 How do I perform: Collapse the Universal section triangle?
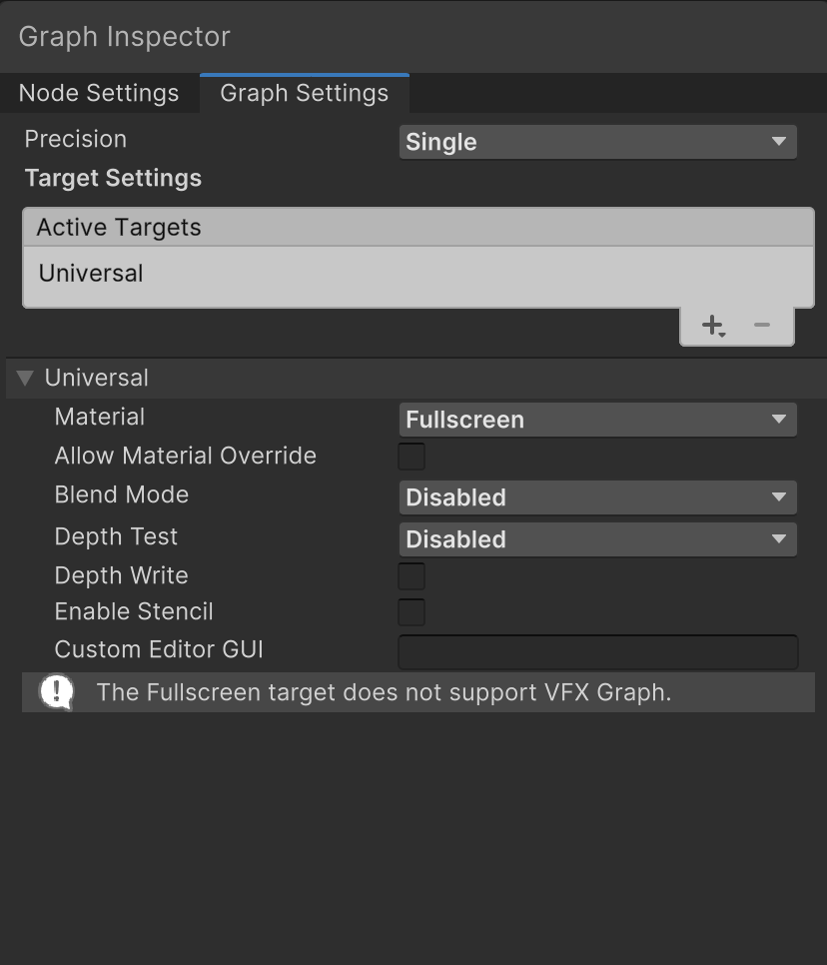(x=26, y=378)
